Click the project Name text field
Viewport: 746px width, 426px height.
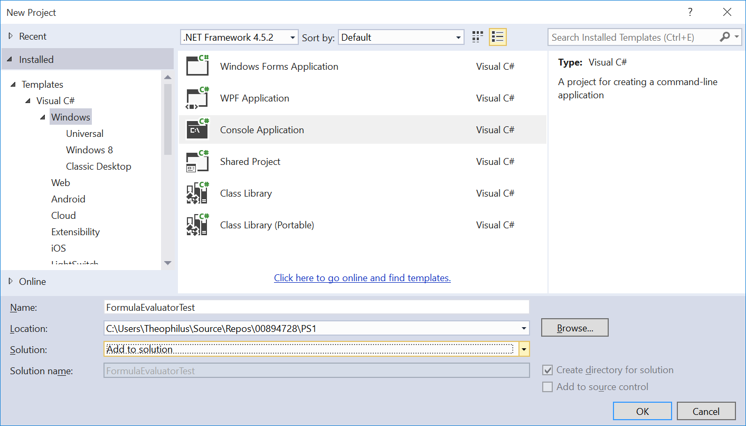click(x=317, y=307)
